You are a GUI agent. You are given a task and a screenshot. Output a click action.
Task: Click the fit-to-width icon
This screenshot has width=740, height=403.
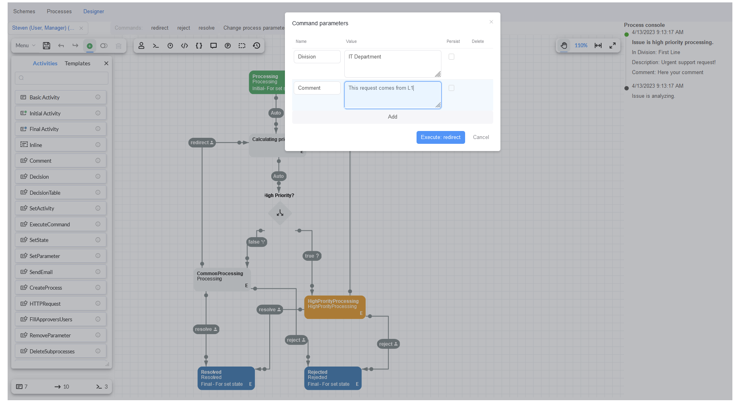[x=598, y=46]
